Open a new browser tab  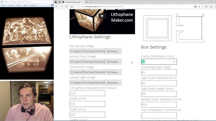click(x=87, y=2)
